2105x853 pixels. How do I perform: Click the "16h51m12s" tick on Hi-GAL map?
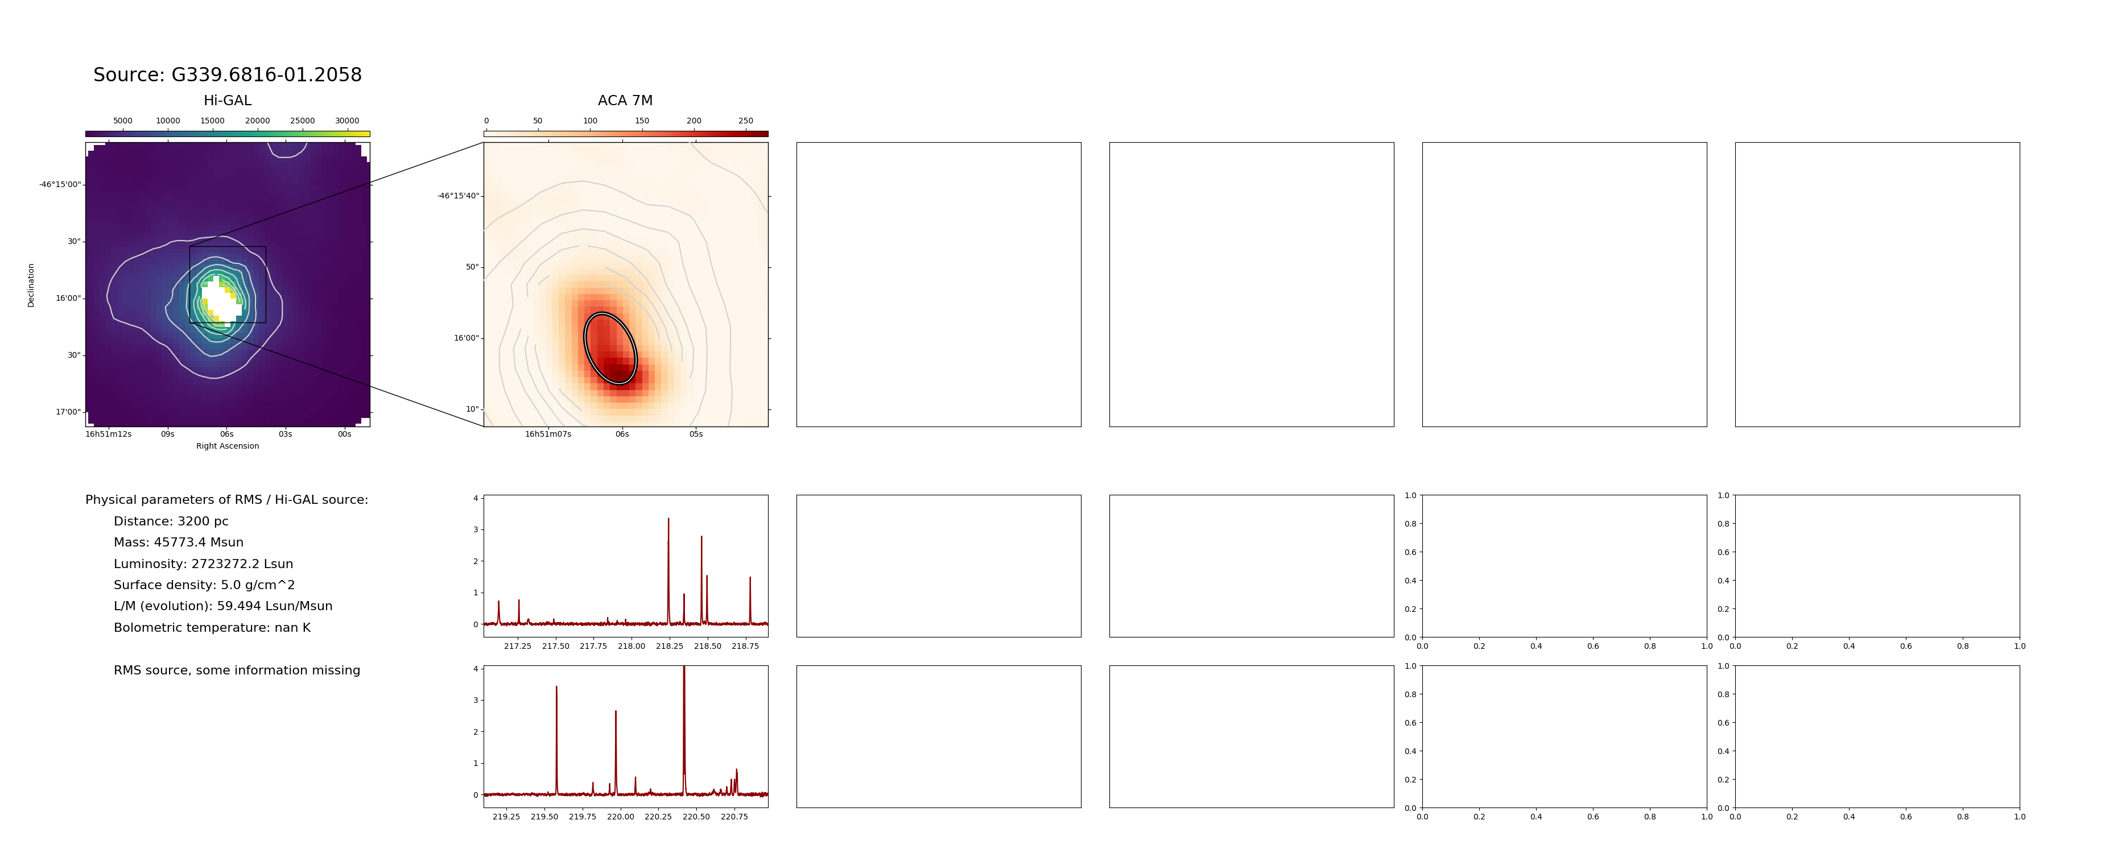coord(109,434)
